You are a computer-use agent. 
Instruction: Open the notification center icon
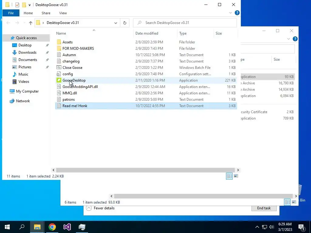tap(301, 227)
